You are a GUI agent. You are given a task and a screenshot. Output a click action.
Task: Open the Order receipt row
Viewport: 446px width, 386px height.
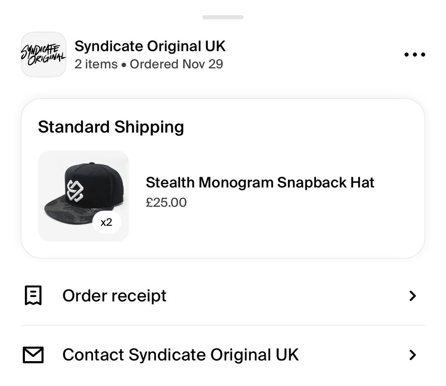[x=114, y=296]
